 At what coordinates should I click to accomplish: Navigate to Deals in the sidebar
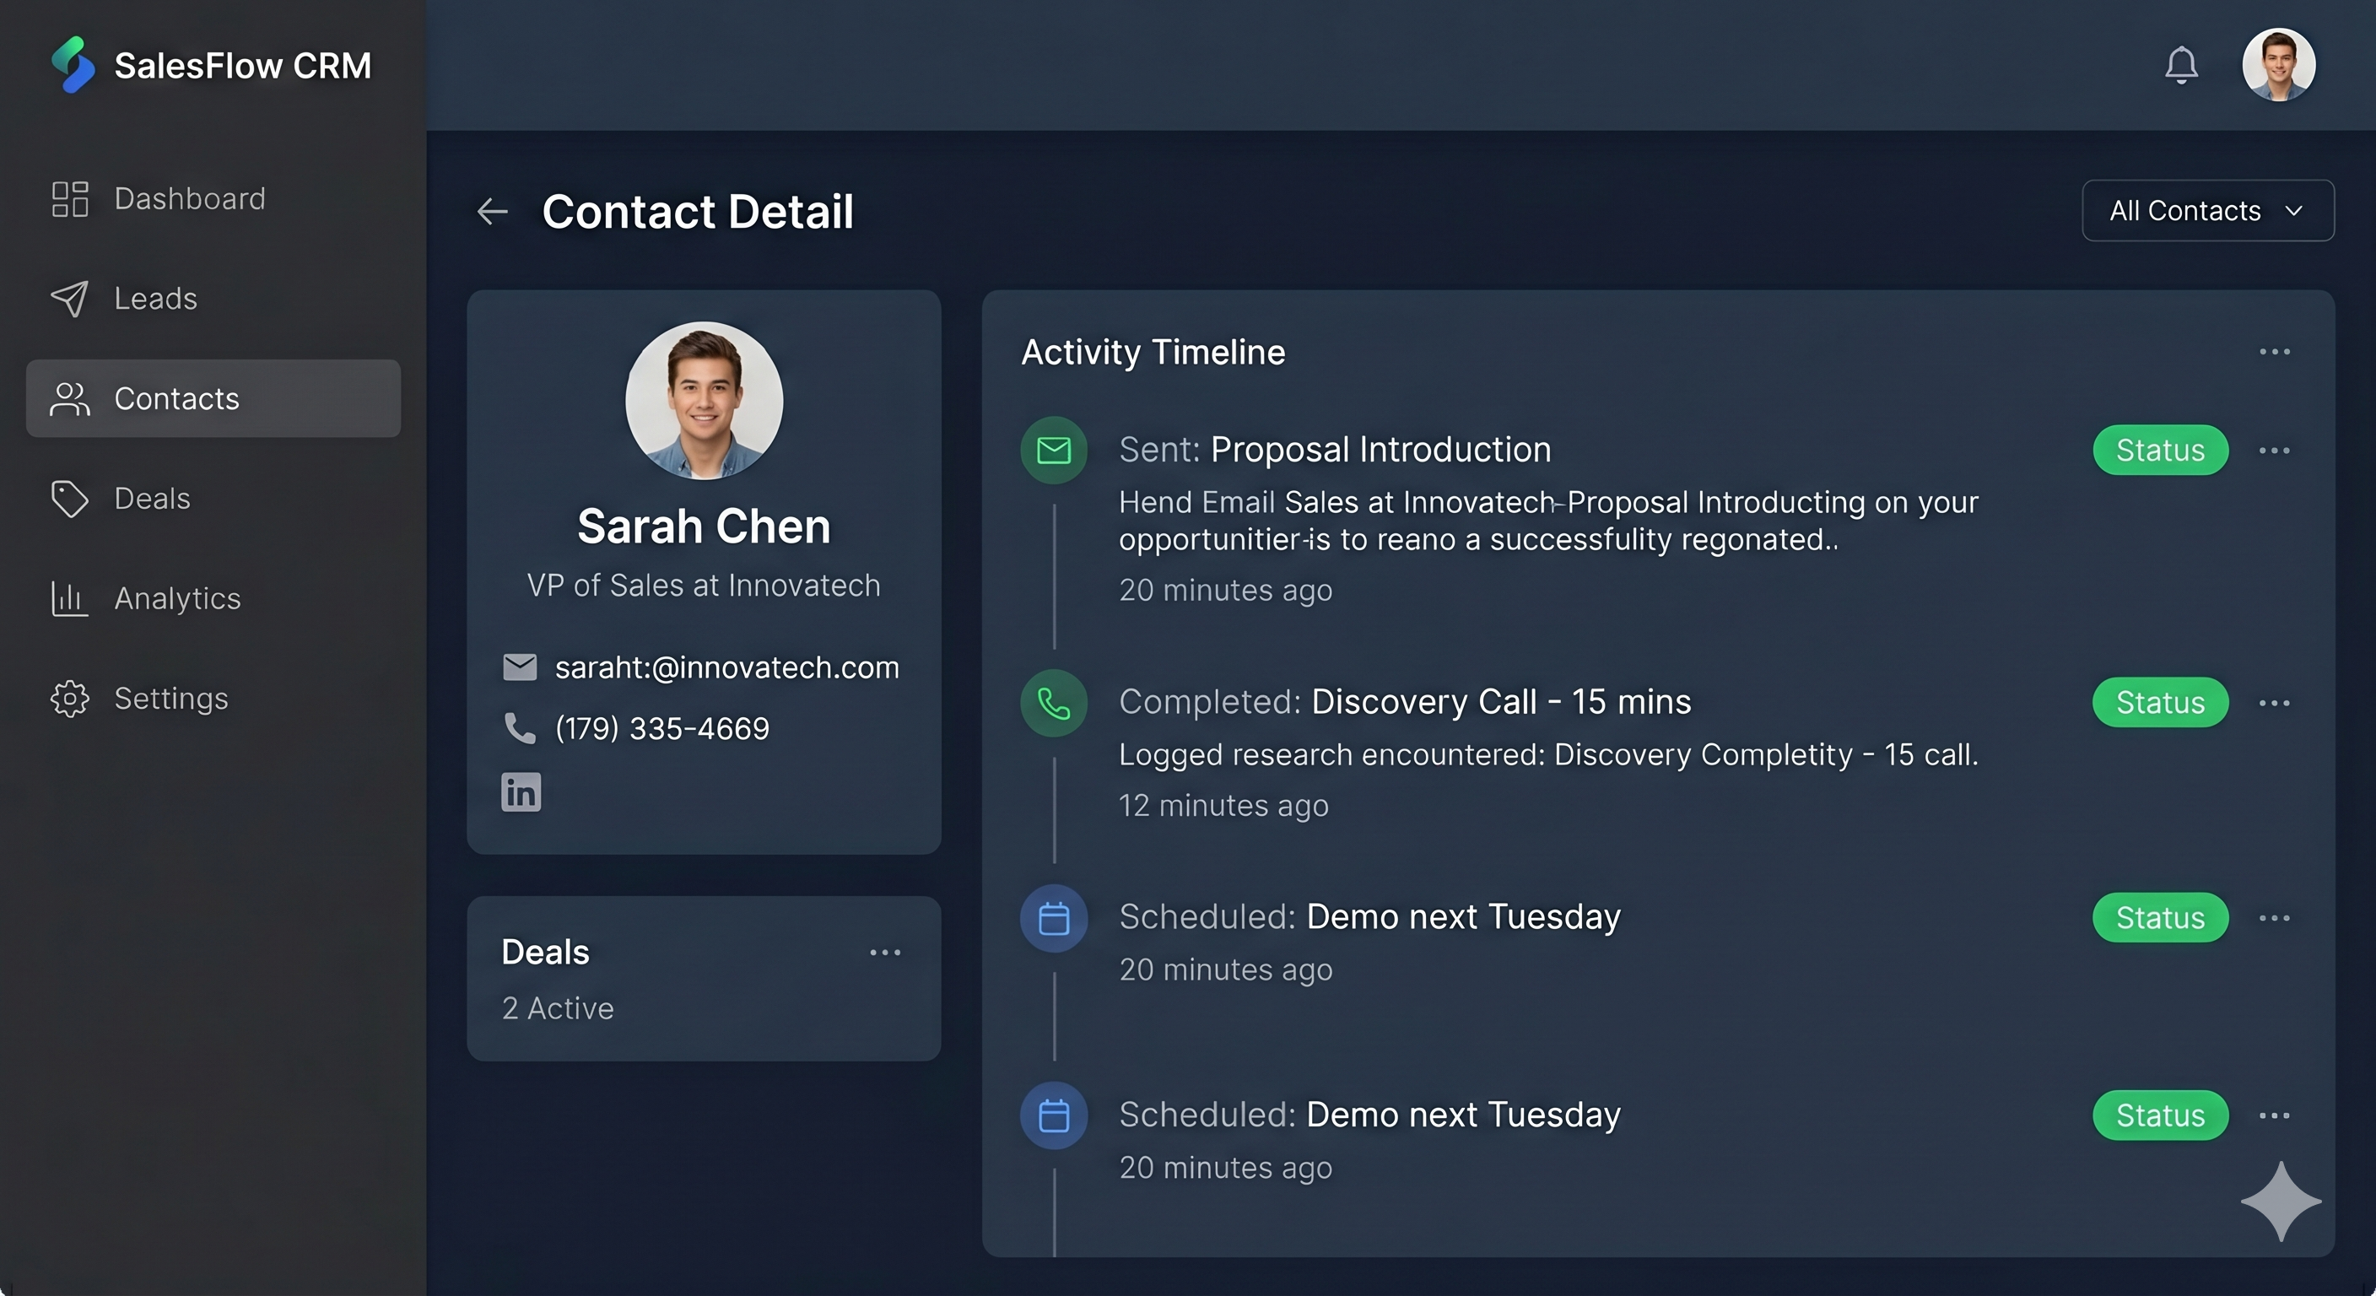click(152, 498)
